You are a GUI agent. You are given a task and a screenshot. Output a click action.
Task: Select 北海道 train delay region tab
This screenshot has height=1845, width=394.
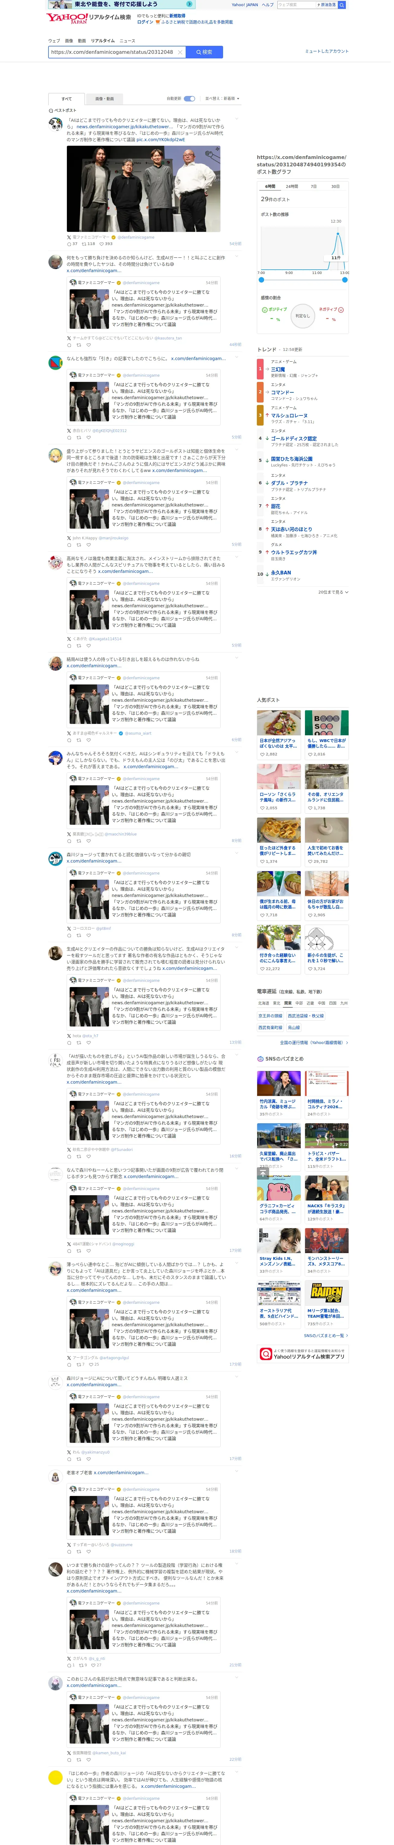pyautogui.click(x=263, y=1003)
